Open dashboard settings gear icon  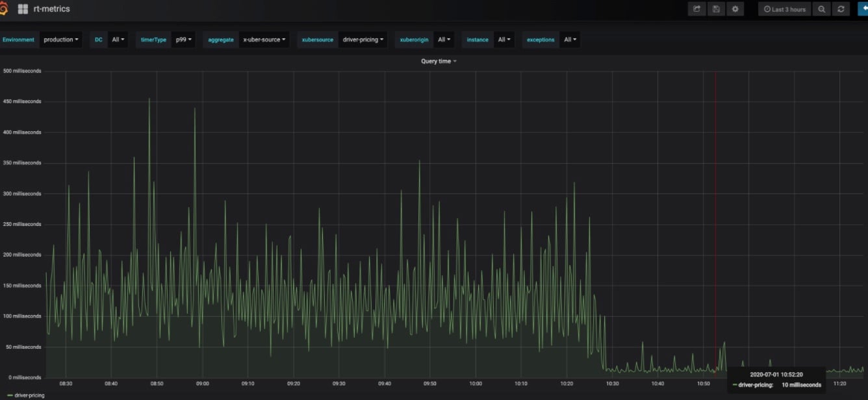pos(735,9)
